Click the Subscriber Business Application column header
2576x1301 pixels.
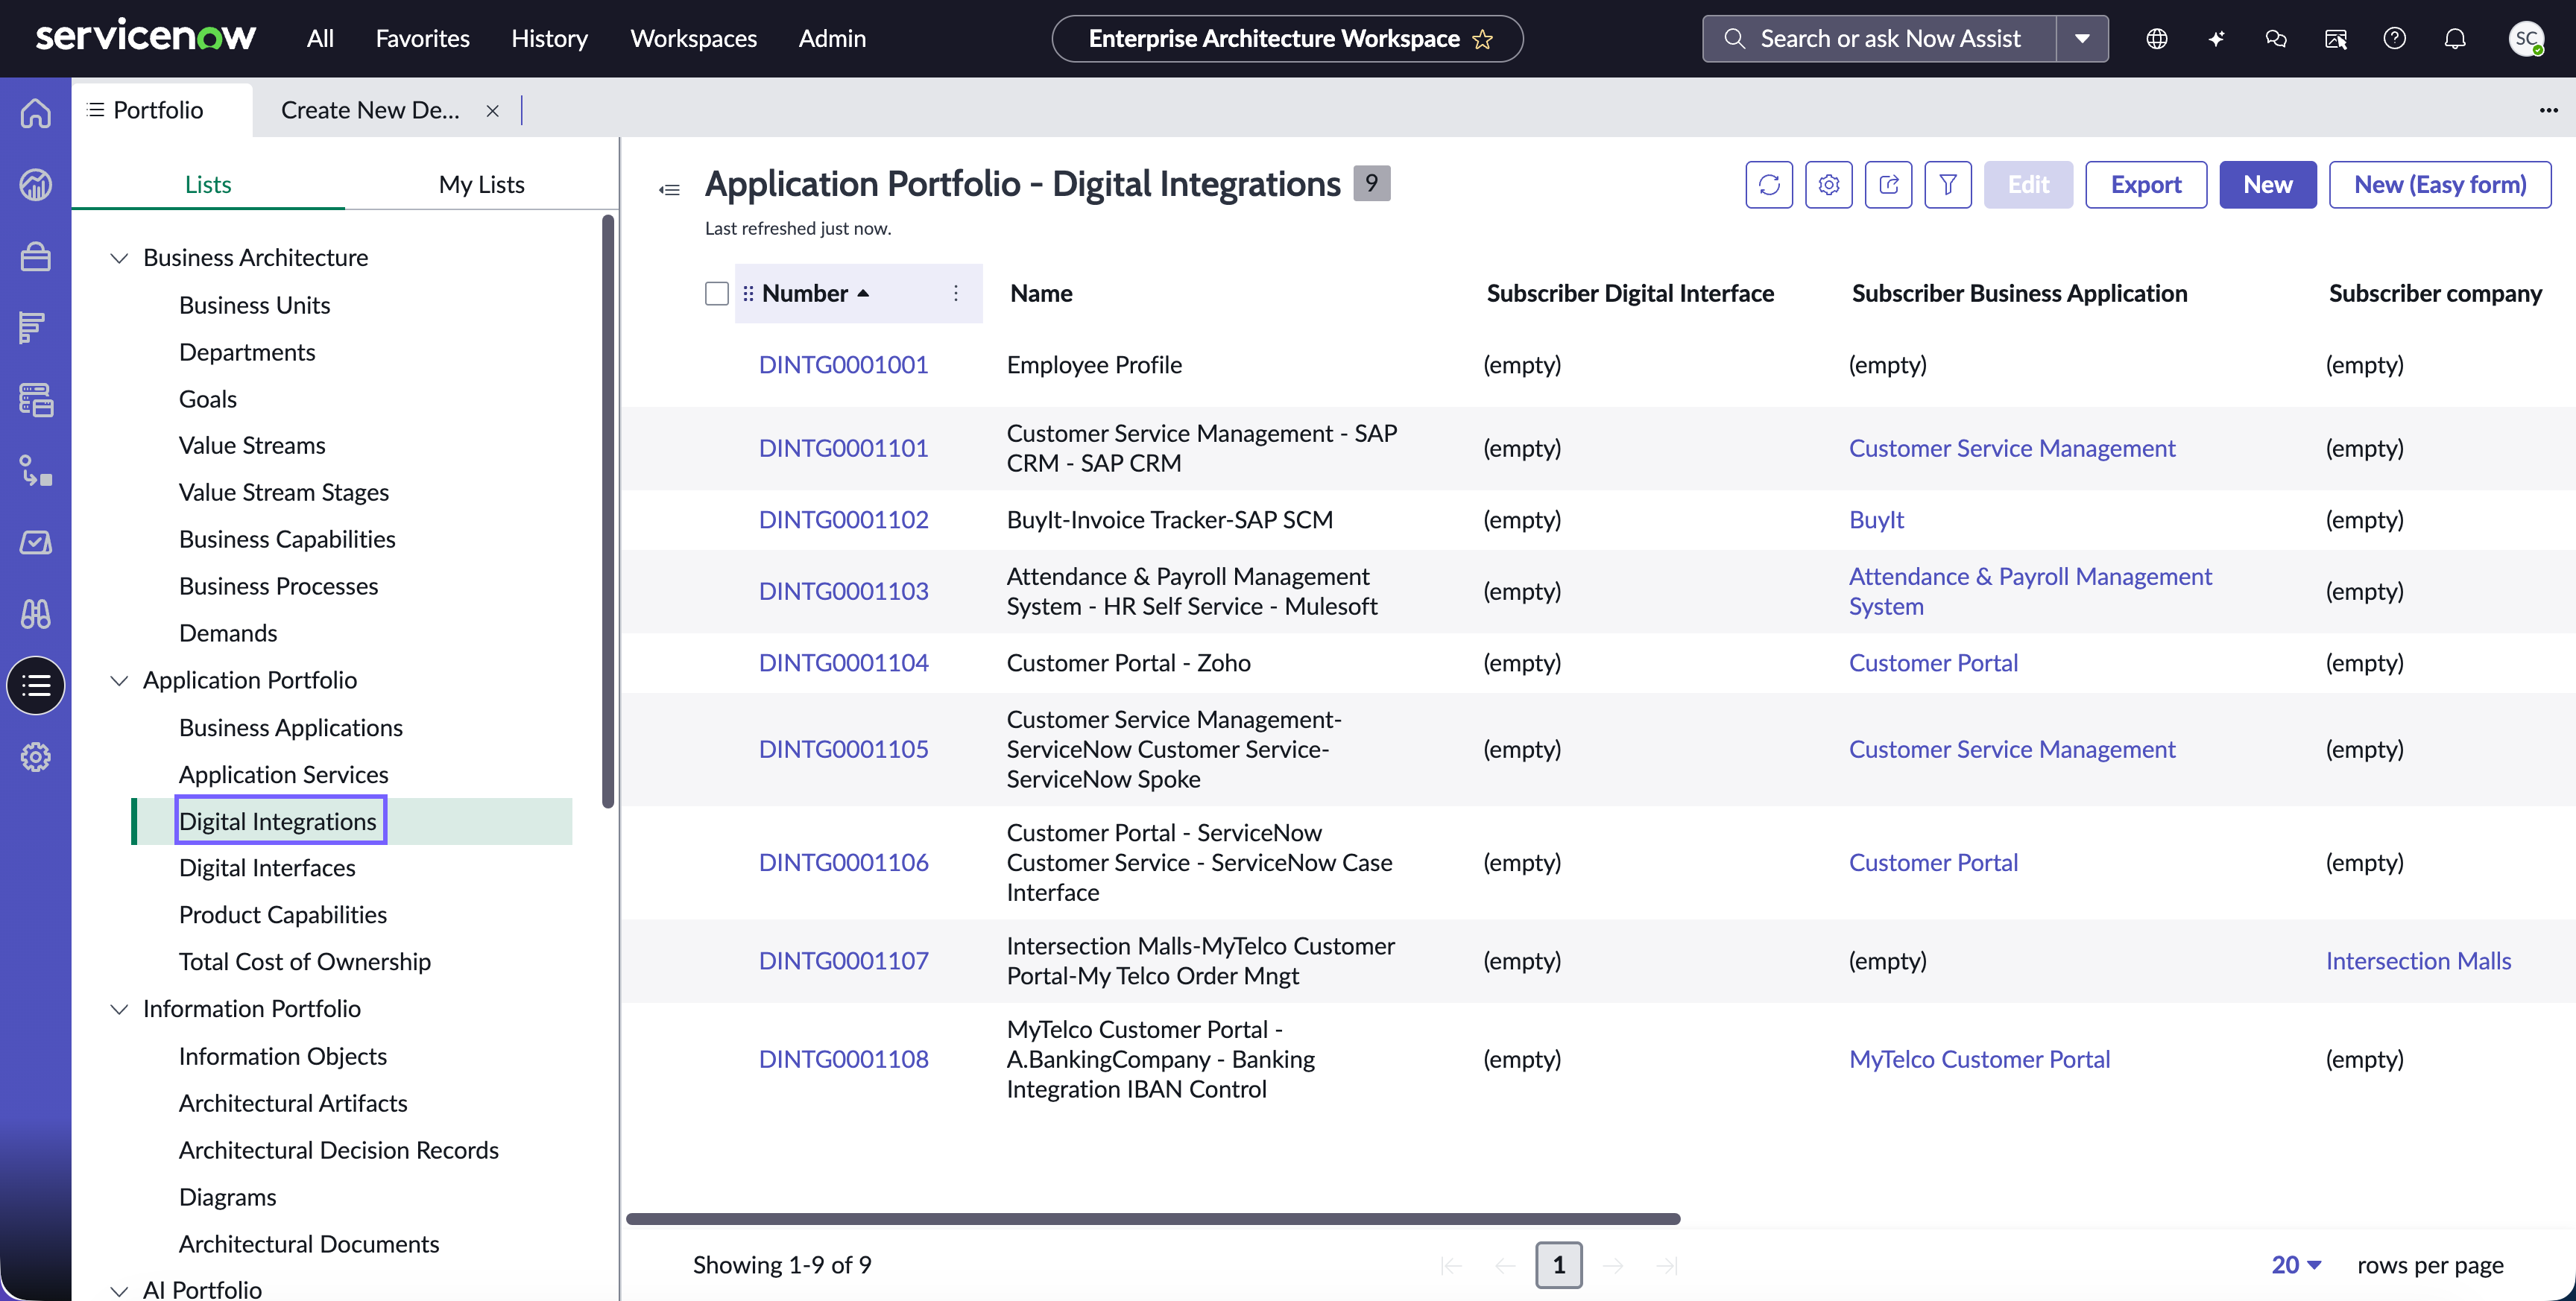(x=2019, y=293)
